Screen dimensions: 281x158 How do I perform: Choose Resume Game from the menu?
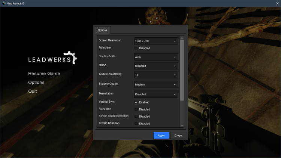coord(44,74)
